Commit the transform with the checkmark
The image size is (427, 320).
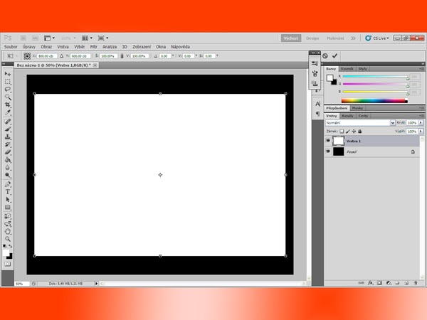334,55
